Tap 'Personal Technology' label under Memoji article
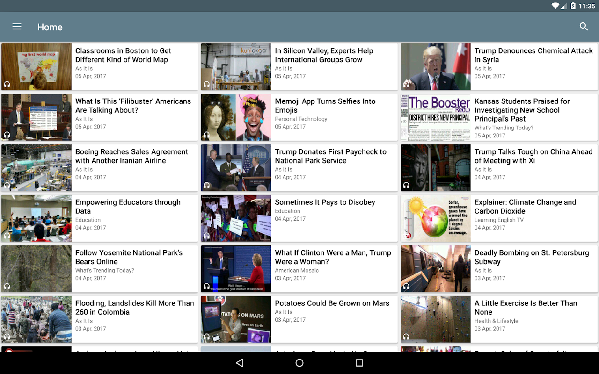This screenshot has height=374, width=599. click(301, 119)
